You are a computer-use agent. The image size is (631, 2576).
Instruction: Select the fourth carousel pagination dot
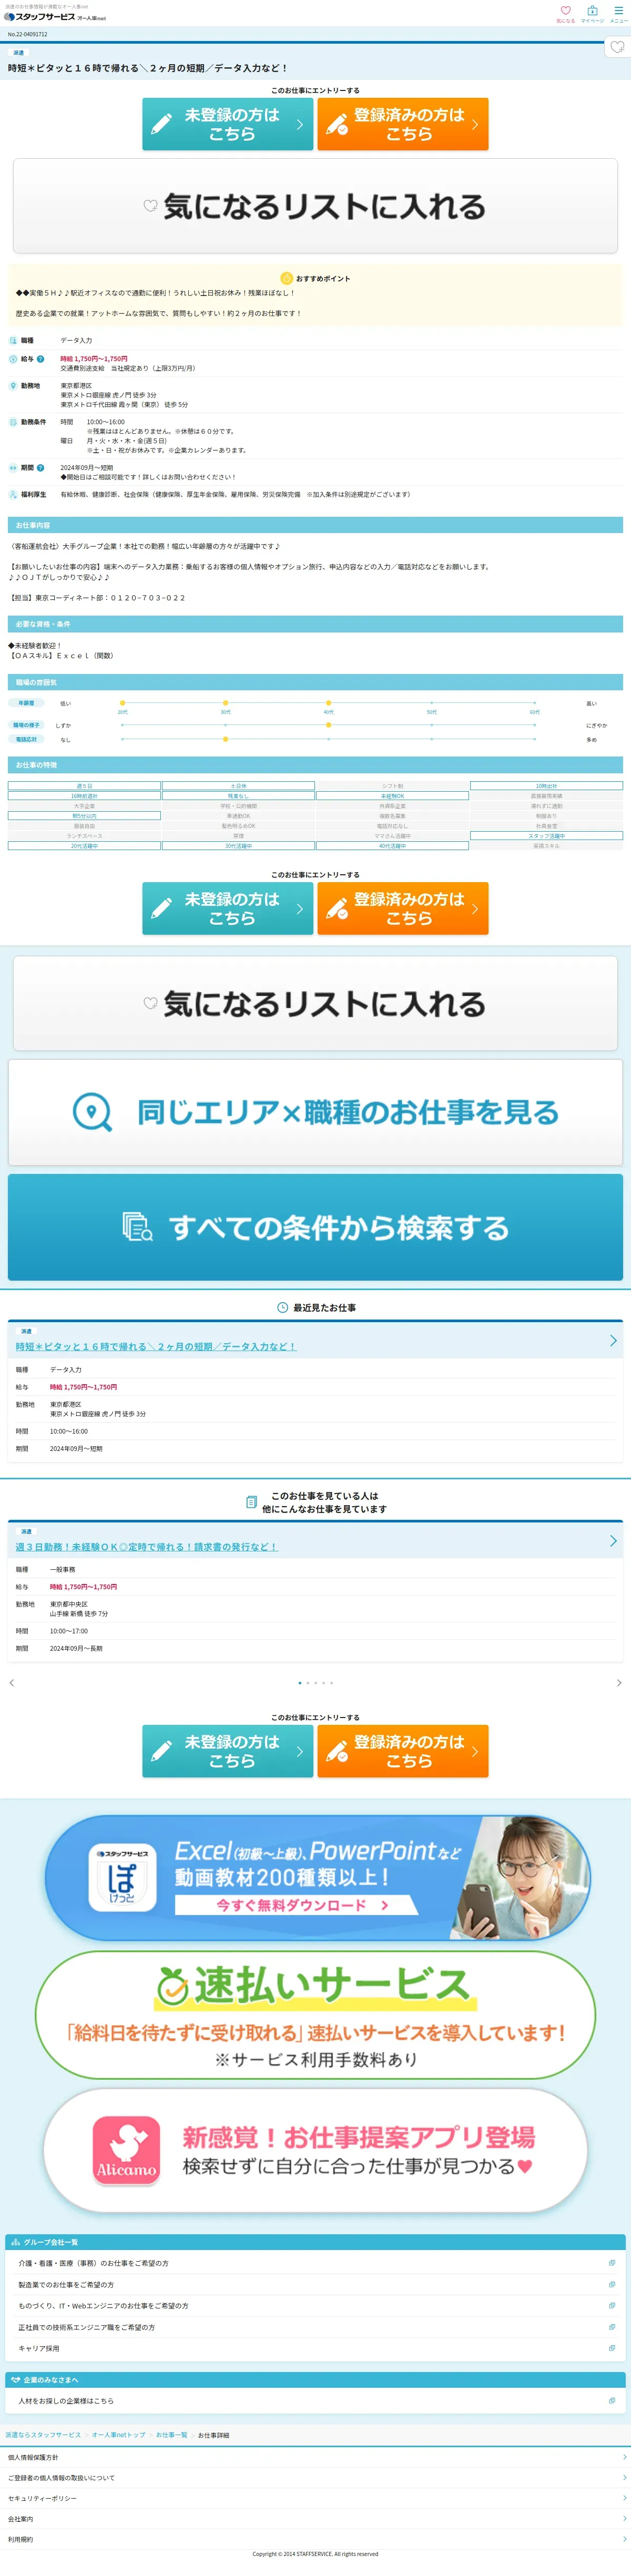[324, 1683]
